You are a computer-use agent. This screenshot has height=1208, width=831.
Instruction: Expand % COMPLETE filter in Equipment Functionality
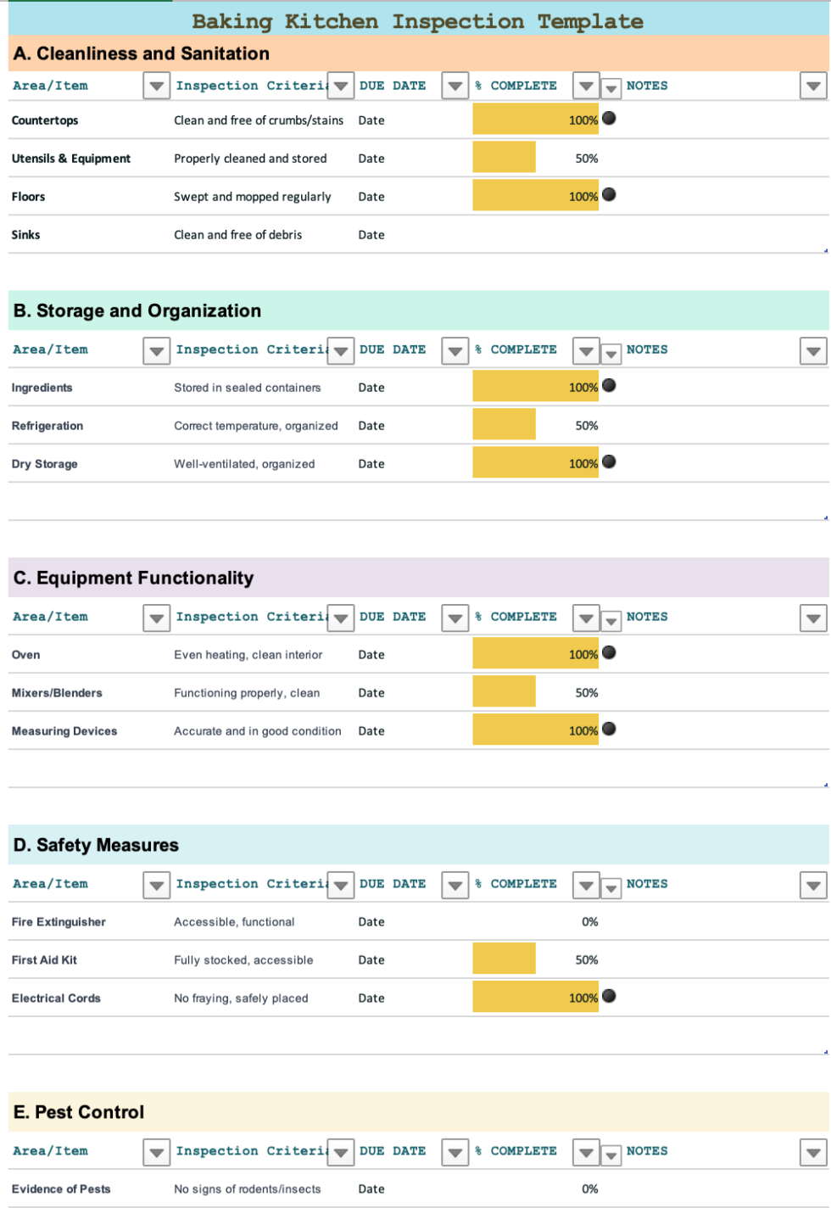click(x=586, y=617)
